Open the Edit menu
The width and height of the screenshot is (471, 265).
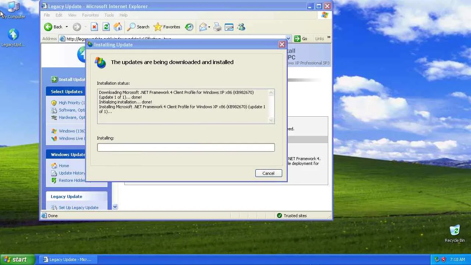tap(59, 15)
